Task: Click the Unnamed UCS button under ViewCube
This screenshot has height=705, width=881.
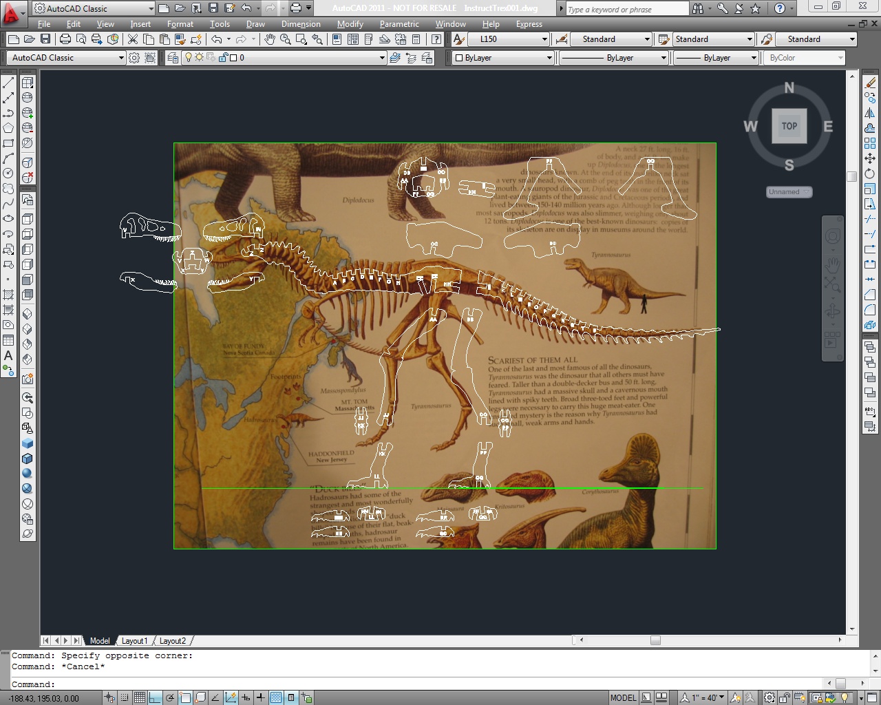Action: coord(789,192)
